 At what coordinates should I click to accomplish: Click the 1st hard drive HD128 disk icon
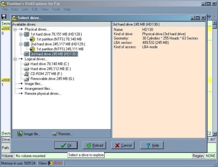click(x=27, y=34)
